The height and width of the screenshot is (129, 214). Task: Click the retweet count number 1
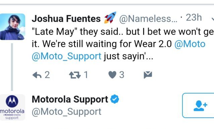(x=86, y=75)
